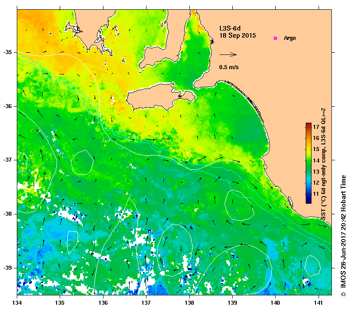Click the '15' colorbar value
Image resolution: width=350 pixels, height=310 pixels.
[x=316, y=149]
